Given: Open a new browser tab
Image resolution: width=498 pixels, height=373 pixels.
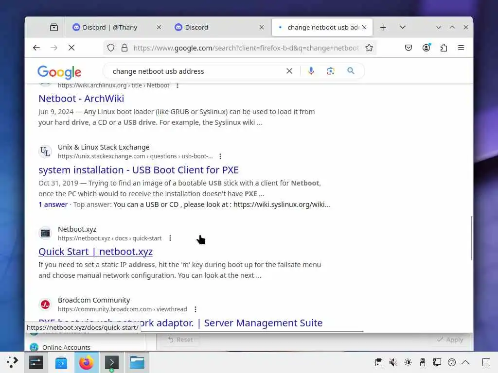Looking at the screenshot, I should 383,28.
